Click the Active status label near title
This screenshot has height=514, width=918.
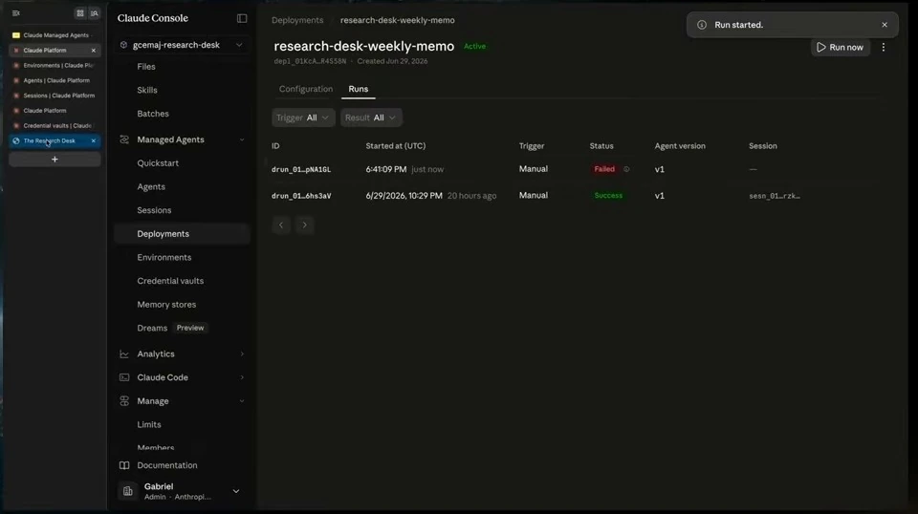[x=474, y=46]
